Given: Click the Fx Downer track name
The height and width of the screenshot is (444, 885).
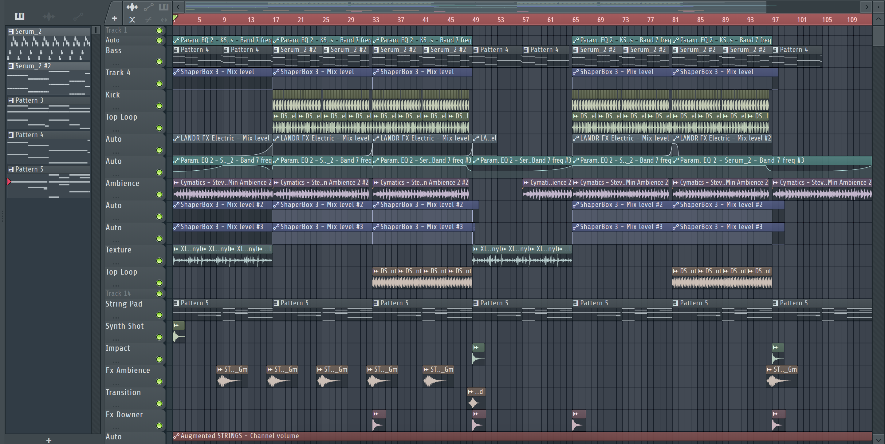Looking at the screenshot, I should pos(124,414).
